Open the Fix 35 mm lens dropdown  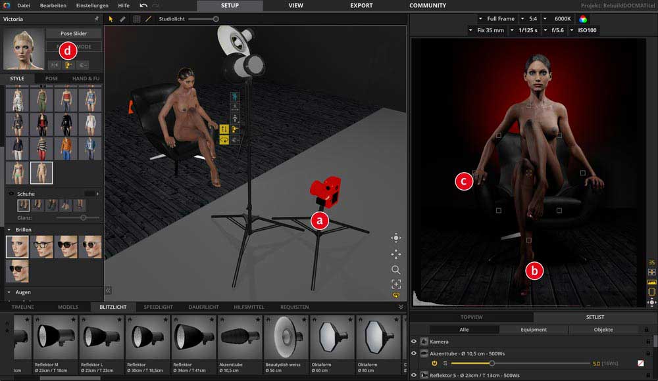[x=486, y=30]
